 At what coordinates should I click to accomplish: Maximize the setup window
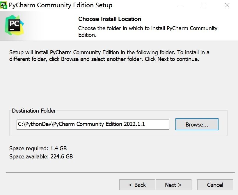coord(203,5)
